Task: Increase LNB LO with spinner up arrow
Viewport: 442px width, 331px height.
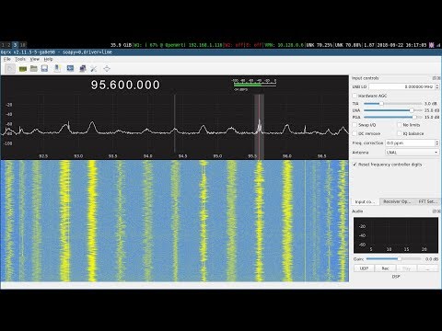Action: tap(437, 86)
